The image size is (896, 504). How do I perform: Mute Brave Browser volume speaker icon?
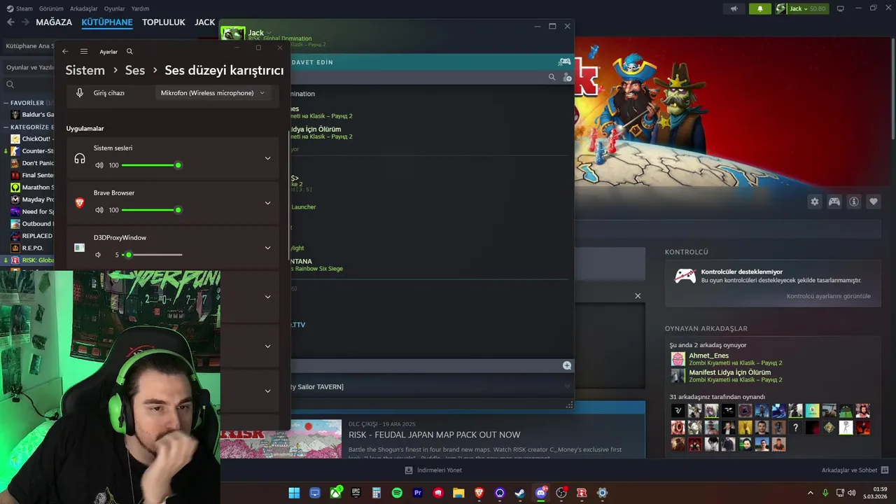[99, 210]
